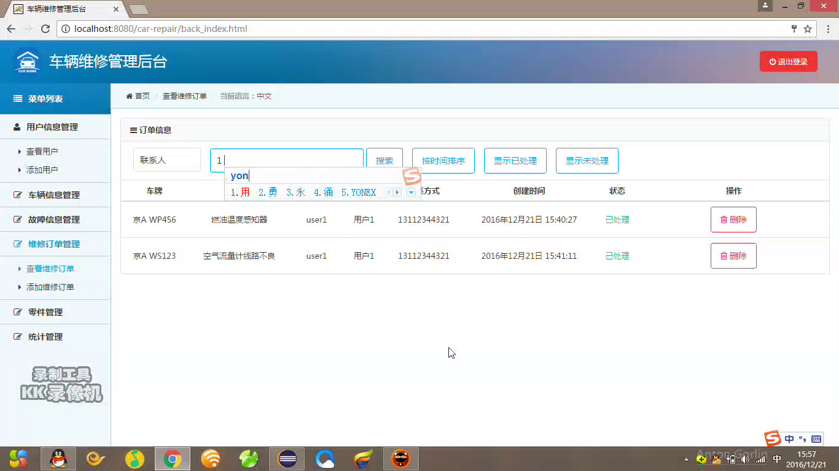Choose IME candidate 2.勇
The height and width of the screenshot is (471, 839).
click(268, 193)
